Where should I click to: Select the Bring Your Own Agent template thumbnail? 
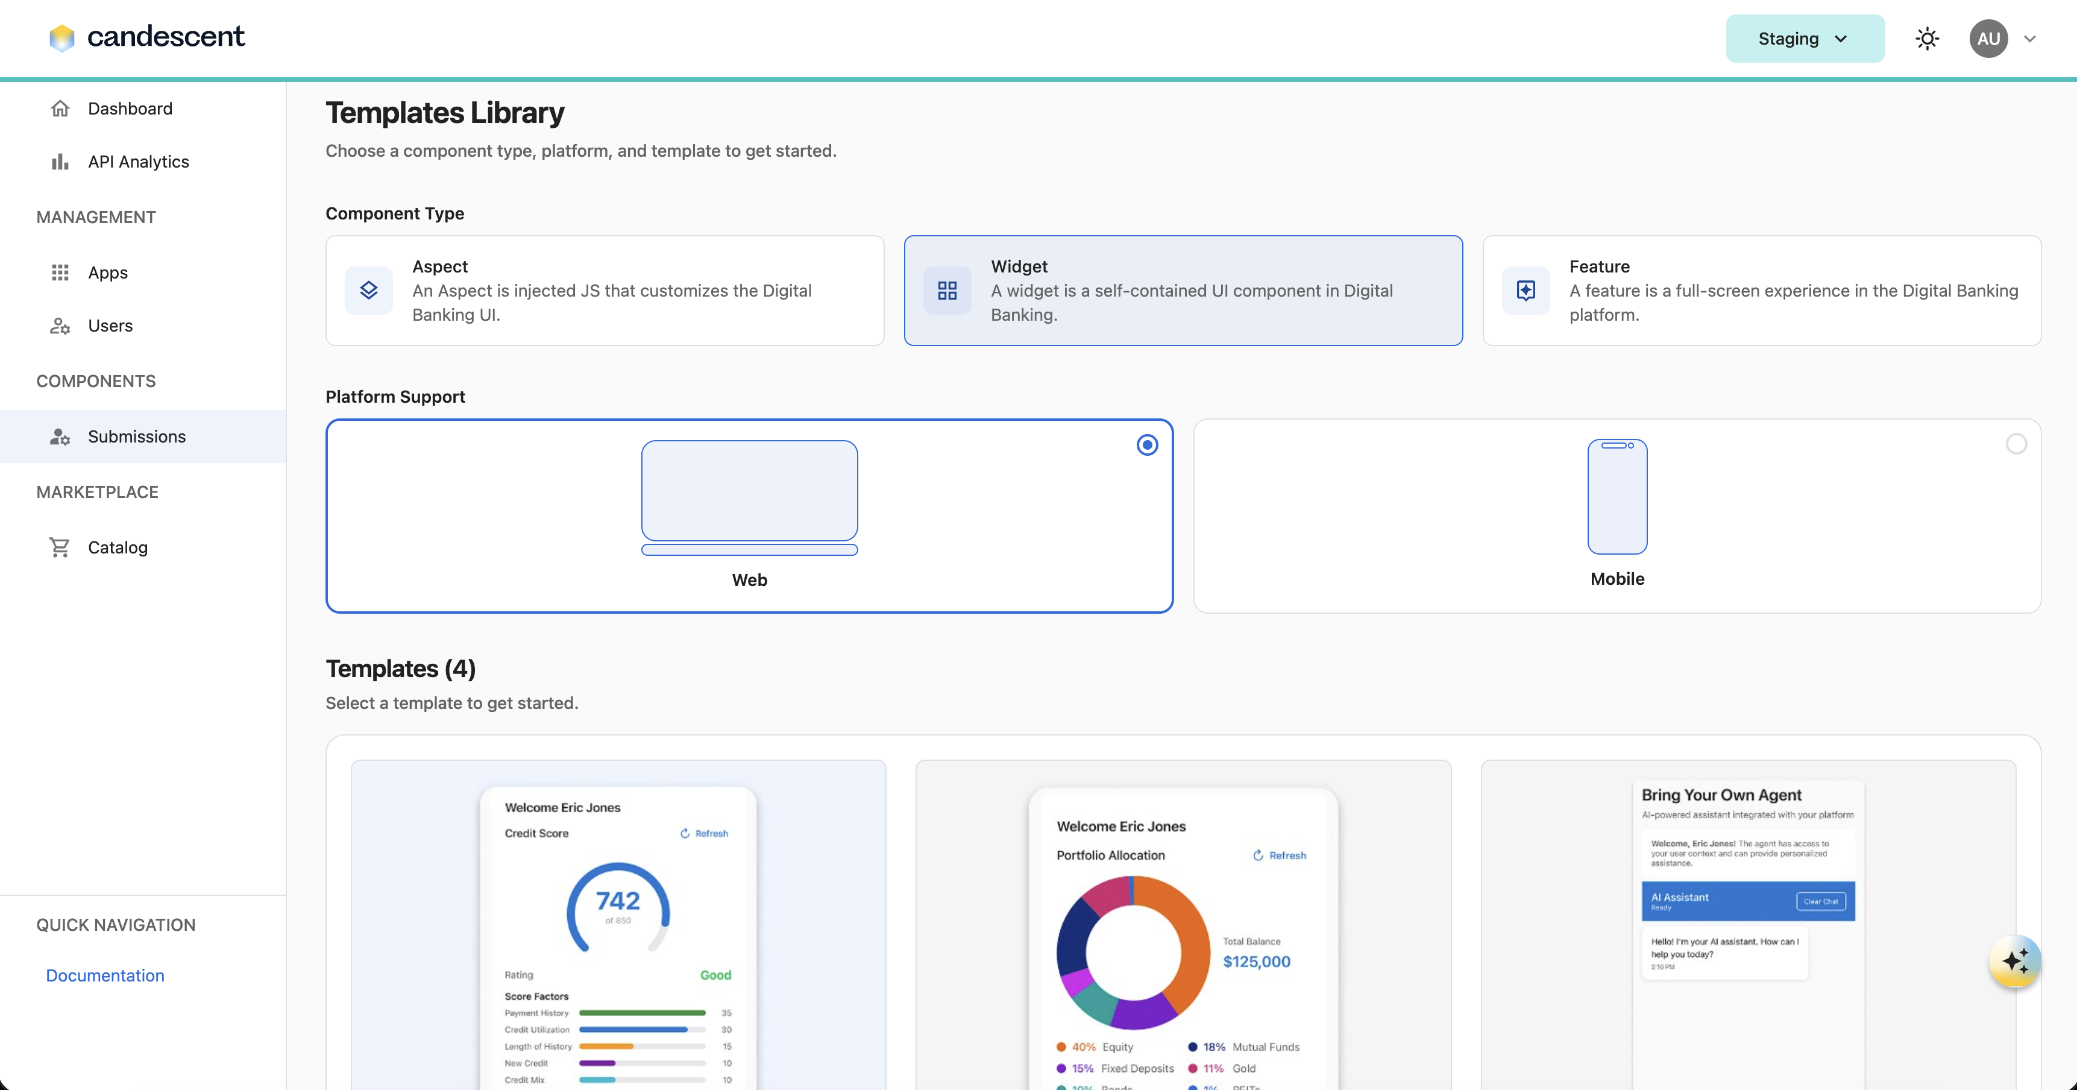[1748, 925]
